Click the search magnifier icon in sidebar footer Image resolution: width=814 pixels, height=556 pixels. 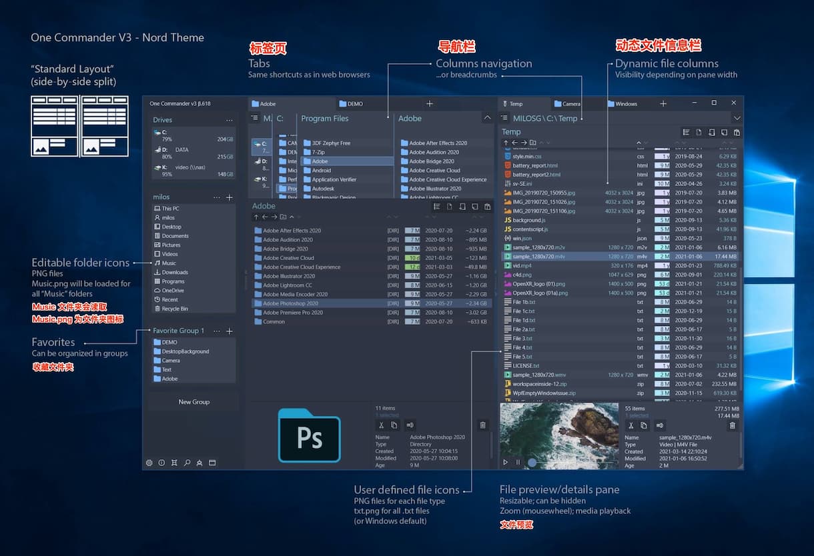point(187,463)
